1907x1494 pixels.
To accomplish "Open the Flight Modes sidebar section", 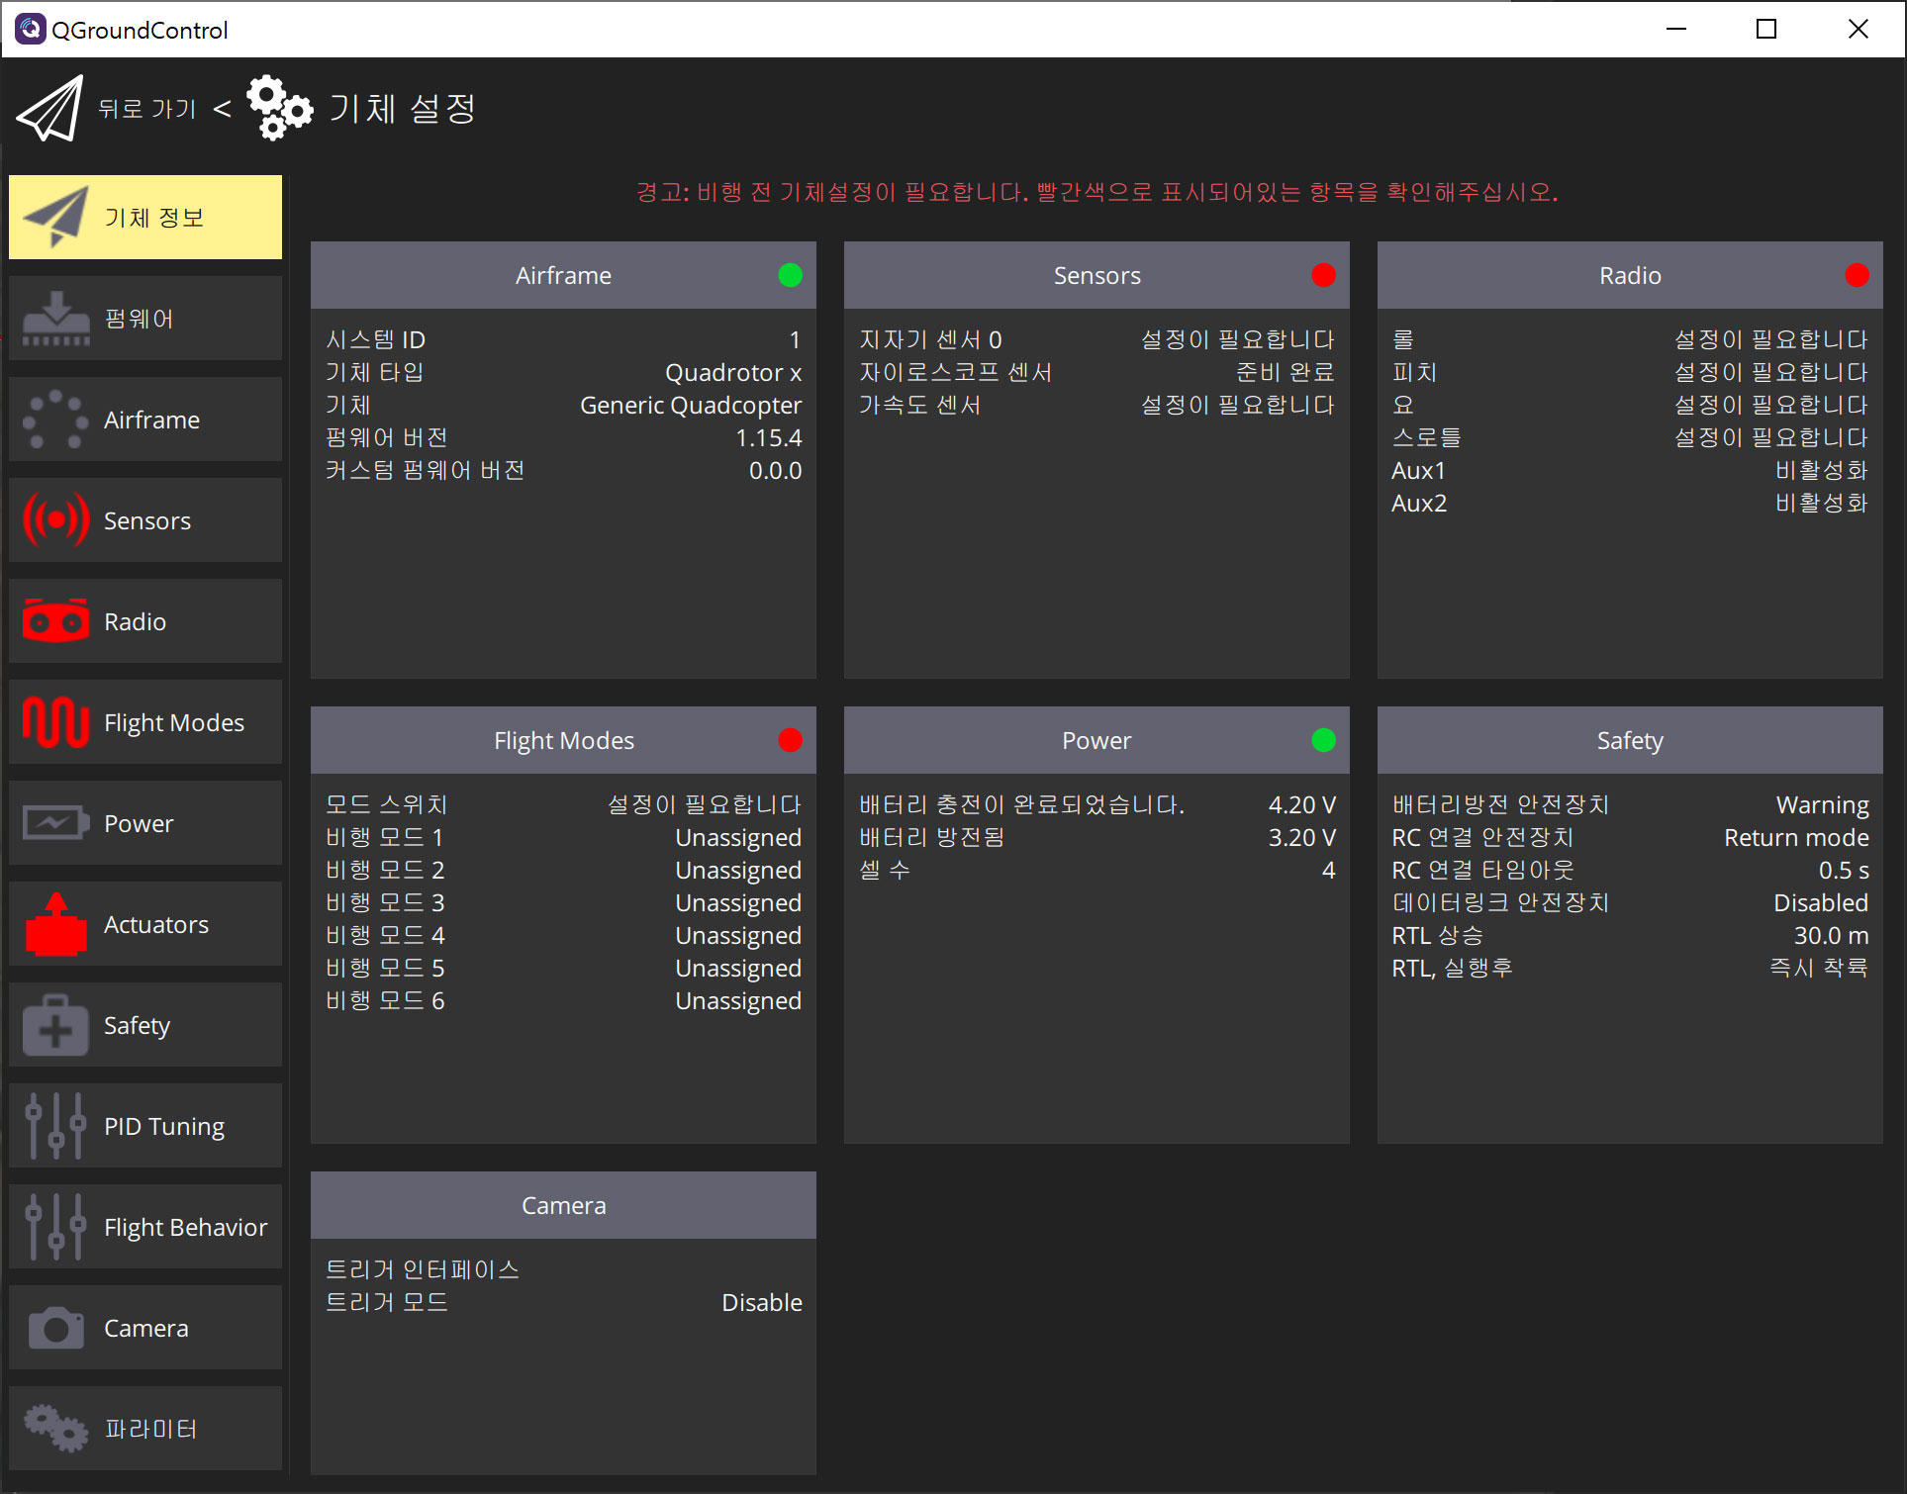I will [x=145, y=722].
